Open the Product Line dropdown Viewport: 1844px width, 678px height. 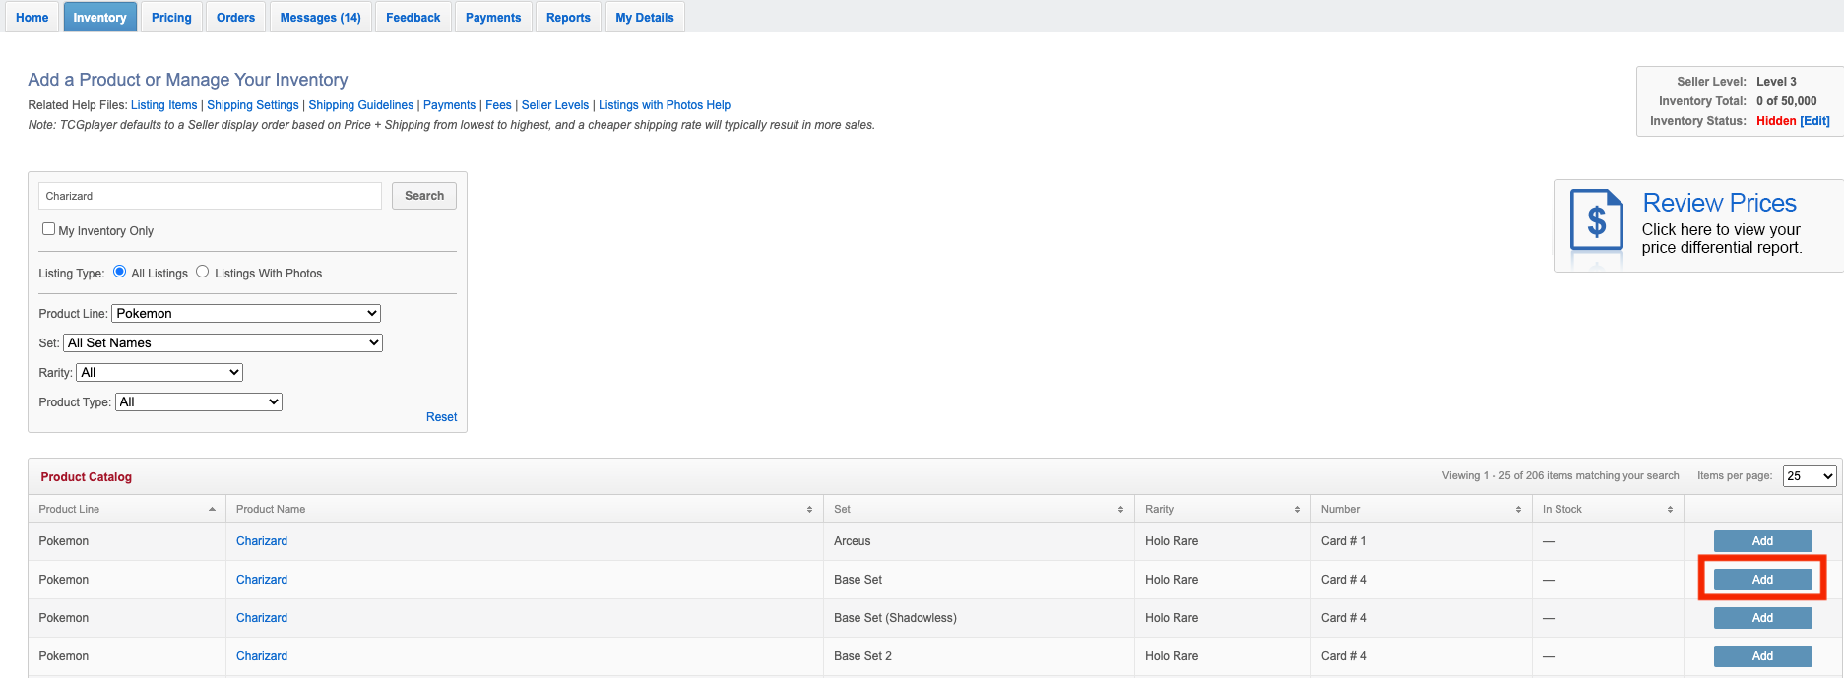[246, 313]
